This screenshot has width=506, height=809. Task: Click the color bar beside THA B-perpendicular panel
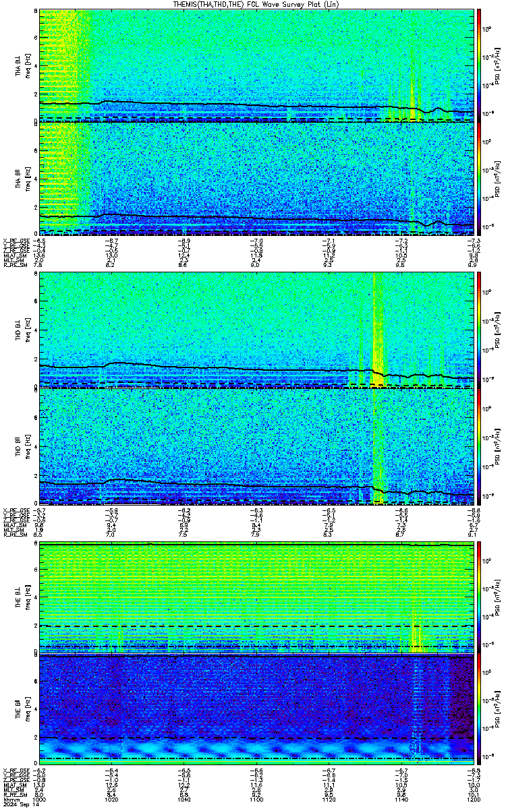(x=480, y=65)
